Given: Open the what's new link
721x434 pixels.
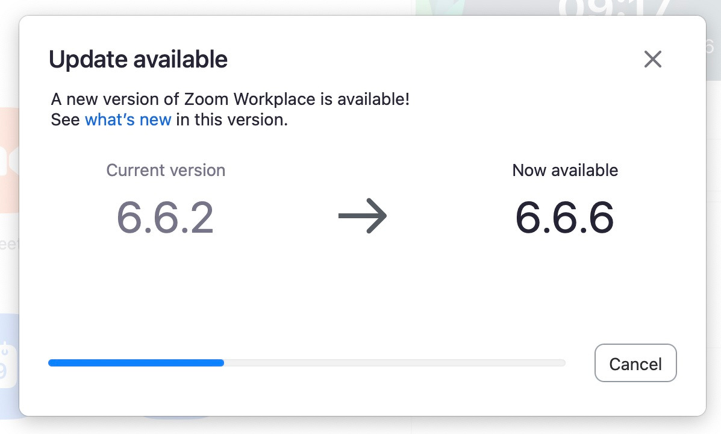Looking at the screenshot, I should [128, 119].
